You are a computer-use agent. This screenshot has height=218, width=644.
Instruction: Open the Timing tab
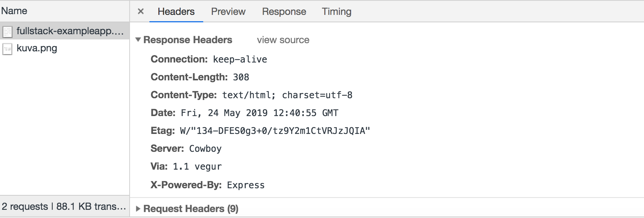click(337, 12)
